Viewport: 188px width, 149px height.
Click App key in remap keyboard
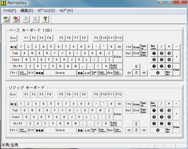click(x=110, y=130)
